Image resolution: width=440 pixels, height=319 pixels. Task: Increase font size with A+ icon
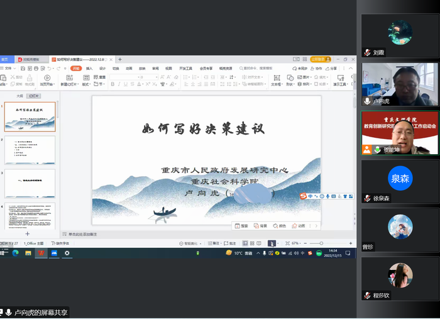coord(162,77)
